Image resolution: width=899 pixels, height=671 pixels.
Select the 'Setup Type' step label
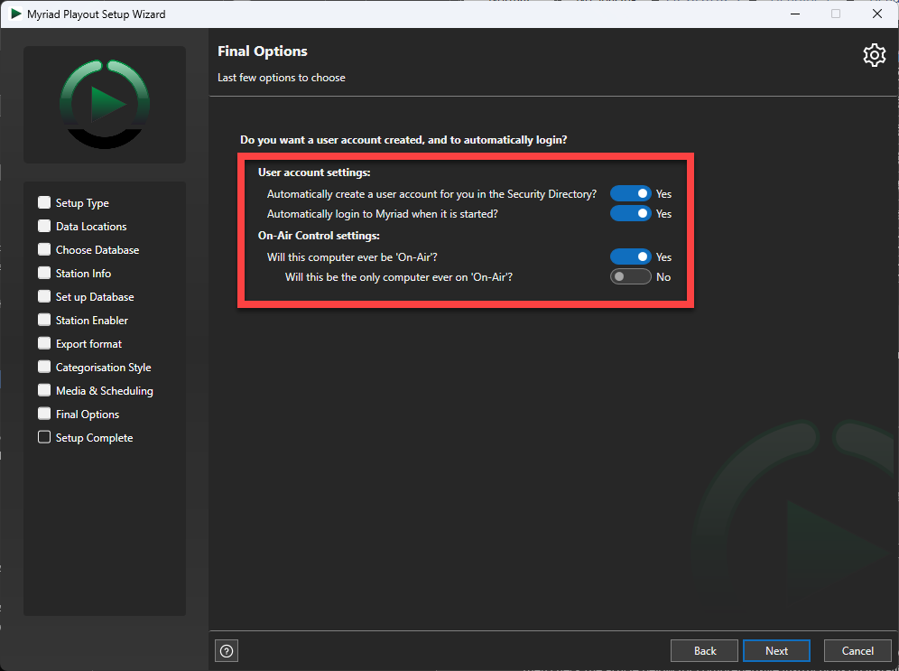pos(82,203)
